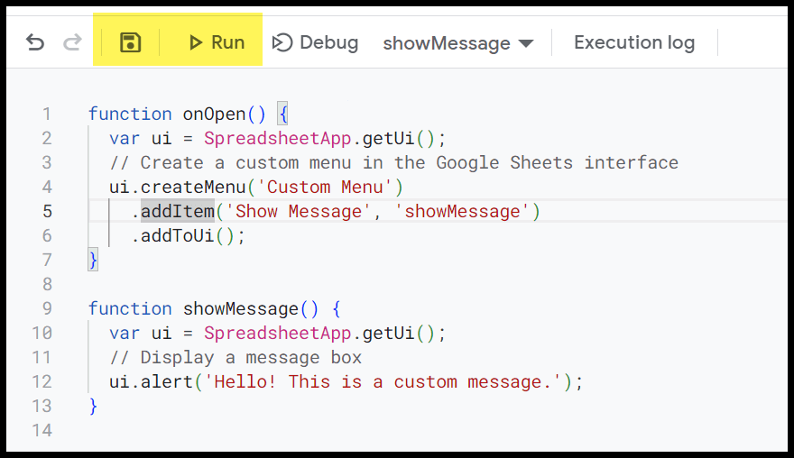The image size is (794, 458).
Task: Click the createMenu call on line 4
Action: 193,187
